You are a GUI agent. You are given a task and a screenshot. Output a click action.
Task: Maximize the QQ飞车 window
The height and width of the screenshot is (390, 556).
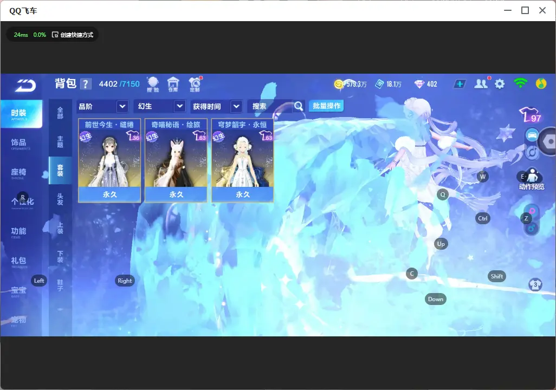[x=525, y=10]
